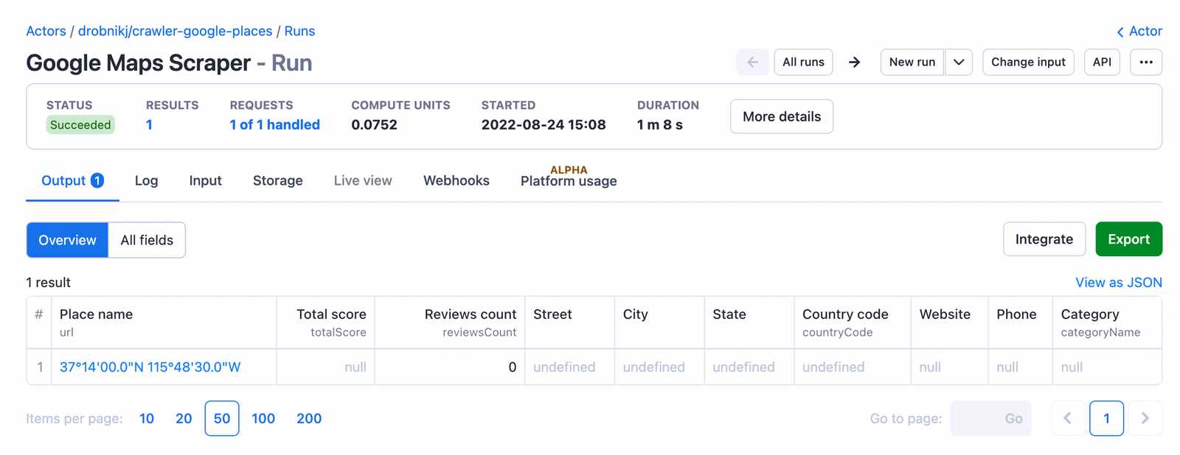Open More details for the run
Image resolution: width=1180 pixels, height=455 pixels.
click(781, 116)
